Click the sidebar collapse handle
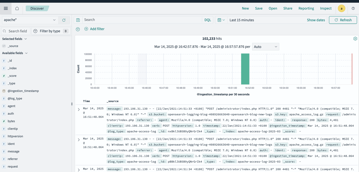Image resolution: width=359 pixels, height=172 pixels. coord(72,104)
